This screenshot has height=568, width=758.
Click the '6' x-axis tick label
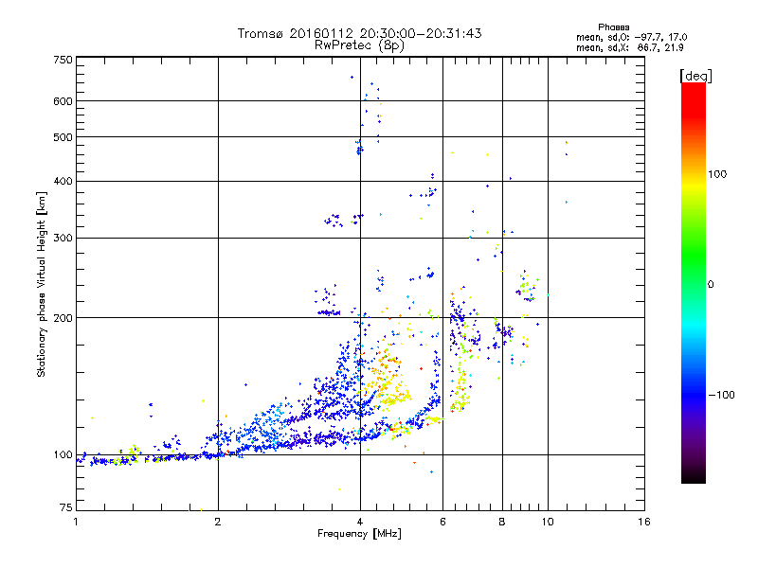[x=442, y=522]
